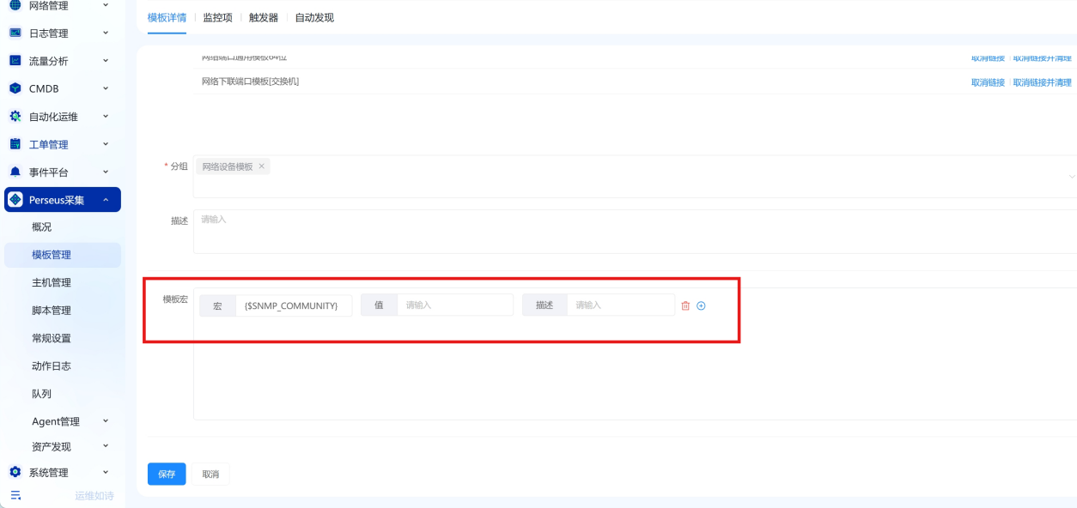Expand the 日志管理 chevron
The height and width of the screenshot is (508, 1077).
[x=106, y=33]
